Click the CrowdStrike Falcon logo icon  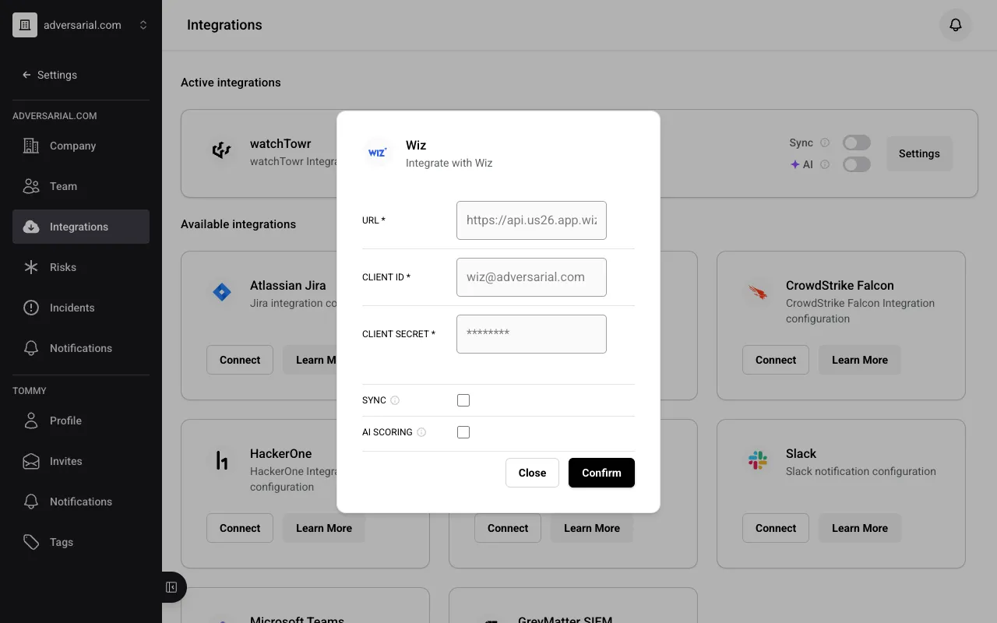758,293
